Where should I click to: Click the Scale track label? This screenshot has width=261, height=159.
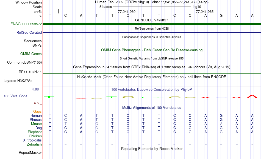(37, 7)
